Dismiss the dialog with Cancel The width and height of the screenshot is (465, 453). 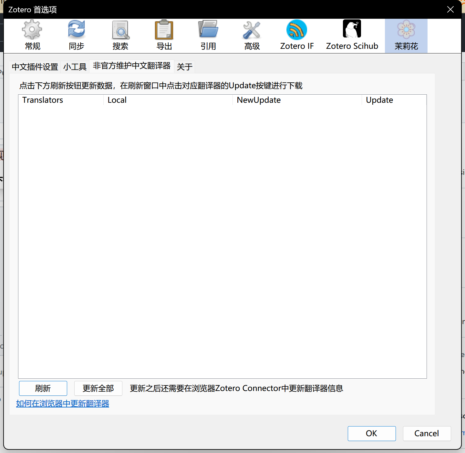[x=427, y=433]
